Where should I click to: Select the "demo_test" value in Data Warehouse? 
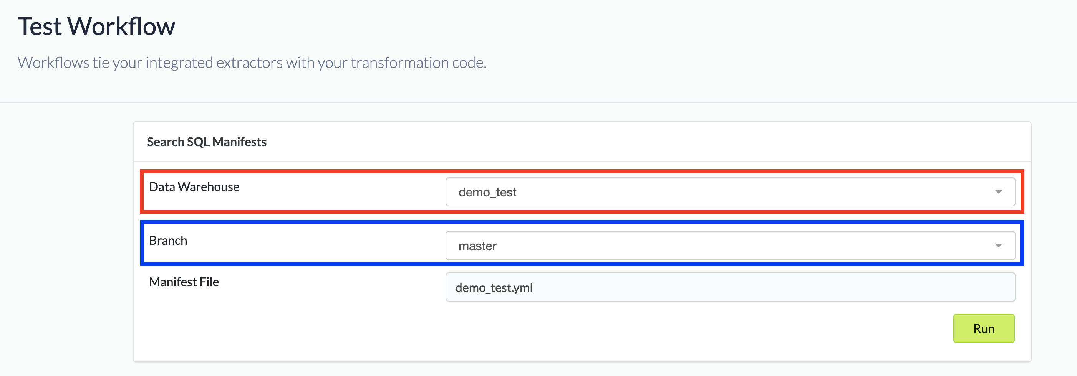pos(487,192)
